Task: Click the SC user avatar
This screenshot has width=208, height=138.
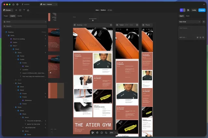Action: (181, 10)
